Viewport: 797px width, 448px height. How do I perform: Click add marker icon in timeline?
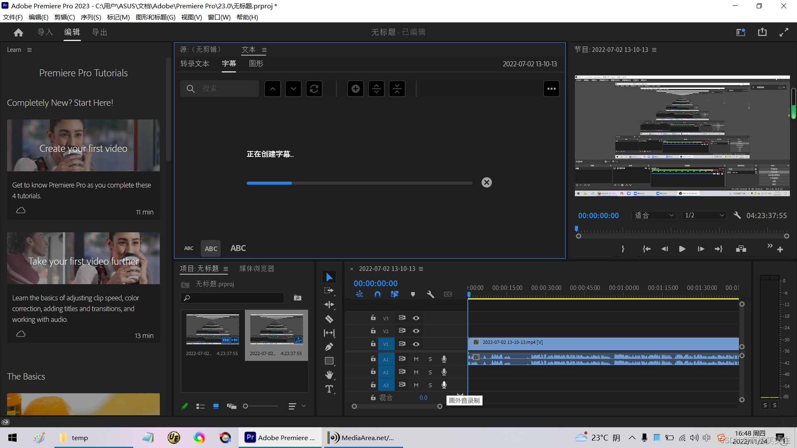413,294
